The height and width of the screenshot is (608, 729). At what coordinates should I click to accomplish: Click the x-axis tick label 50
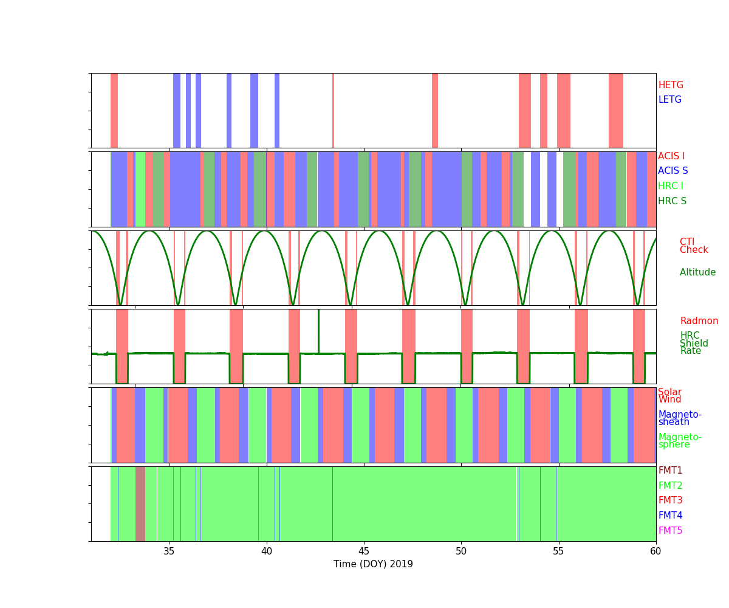point(461,551)
